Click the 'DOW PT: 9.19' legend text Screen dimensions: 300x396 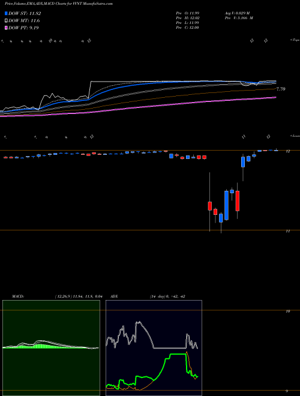[x=23, y=28]
